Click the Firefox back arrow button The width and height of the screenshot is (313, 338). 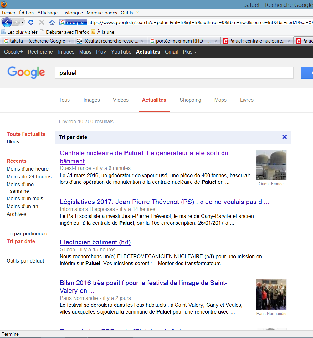7,22
